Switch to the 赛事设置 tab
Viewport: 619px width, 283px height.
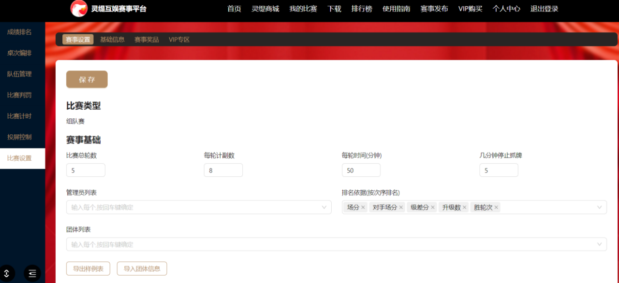point(78,40)
